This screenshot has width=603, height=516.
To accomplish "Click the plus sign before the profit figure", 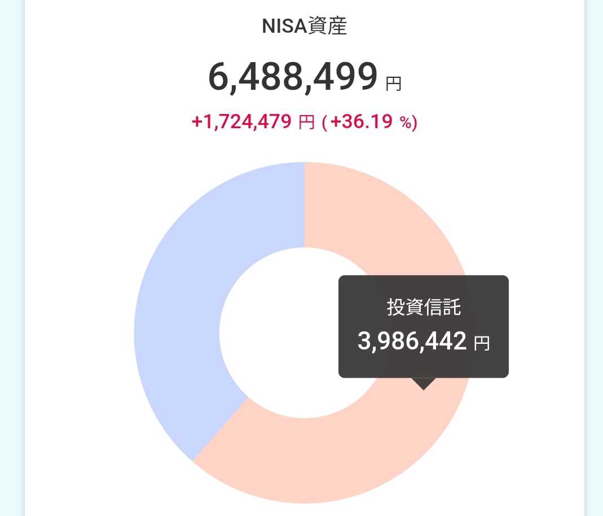I will (x=197, y=121).
